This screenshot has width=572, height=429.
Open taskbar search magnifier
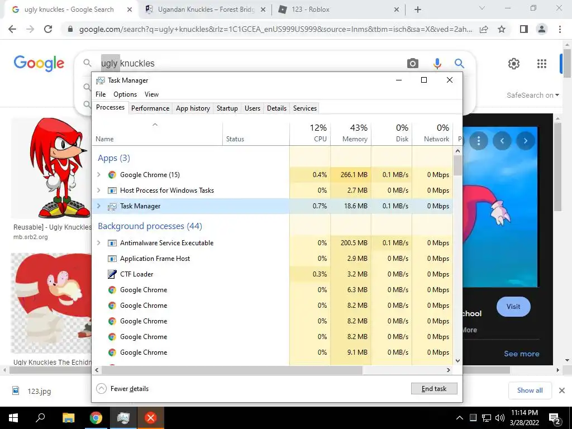click(x=40, y=418)
